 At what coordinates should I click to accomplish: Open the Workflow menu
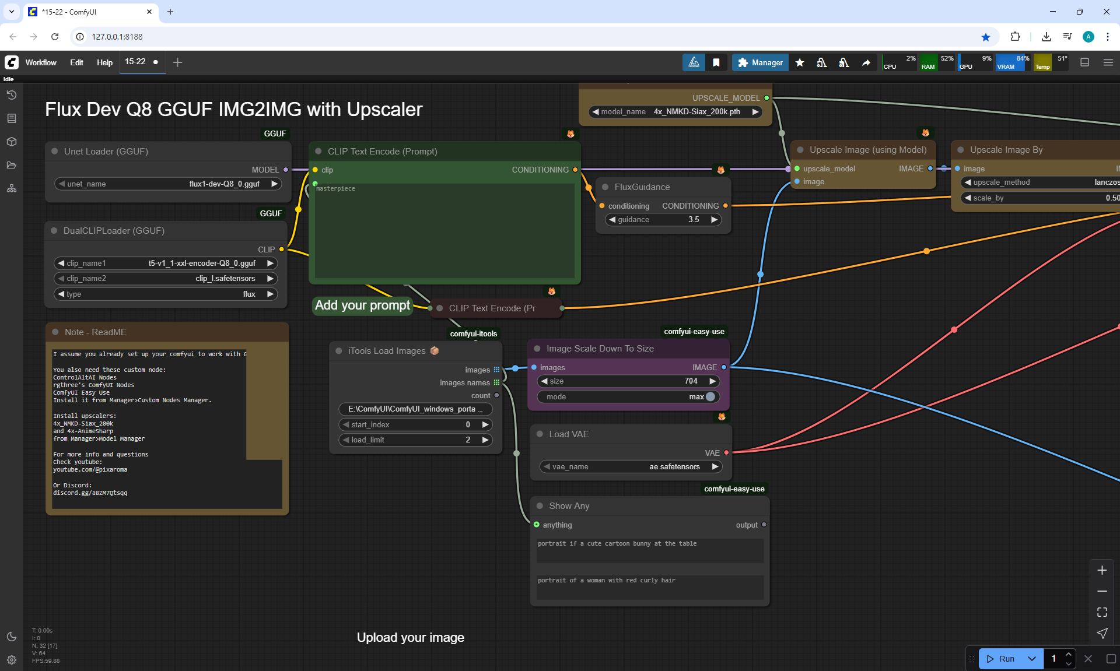pyautogui.click(x=41, y=62)
